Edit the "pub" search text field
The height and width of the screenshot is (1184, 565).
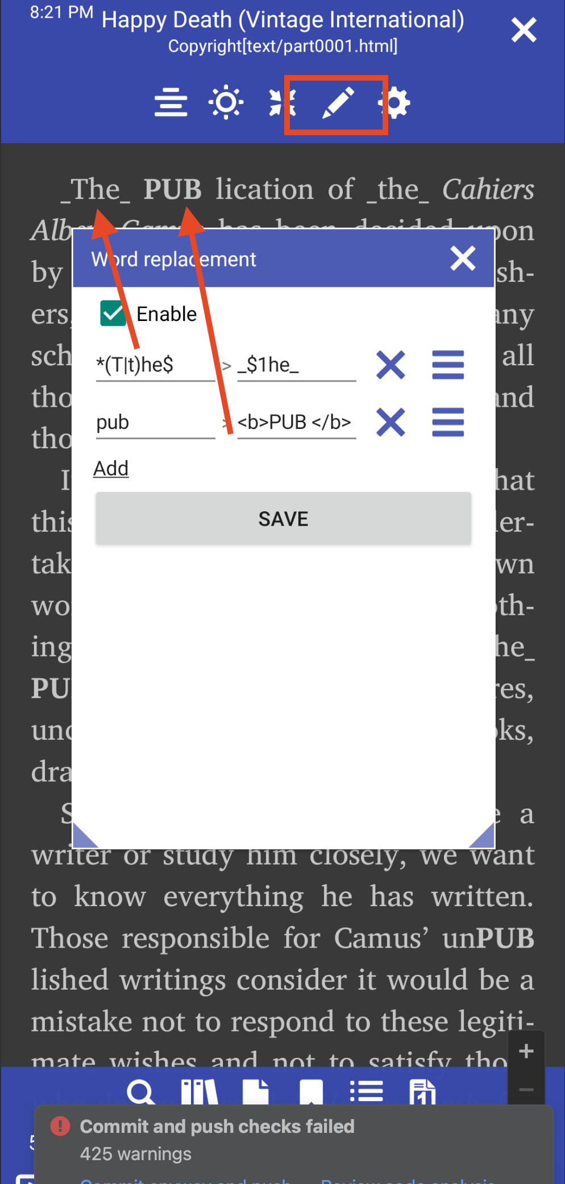[155, 423]
